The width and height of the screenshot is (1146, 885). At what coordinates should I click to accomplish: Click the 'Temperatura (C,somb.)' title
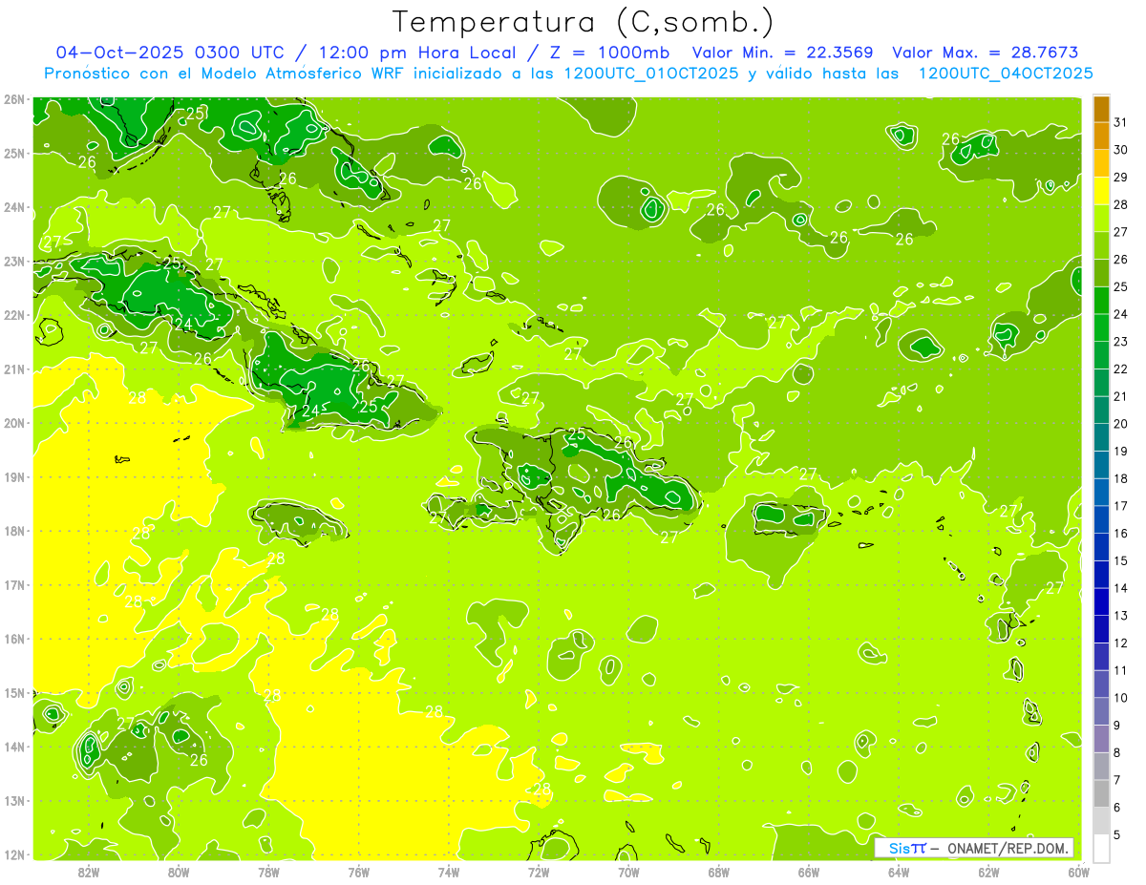[582, 23]
